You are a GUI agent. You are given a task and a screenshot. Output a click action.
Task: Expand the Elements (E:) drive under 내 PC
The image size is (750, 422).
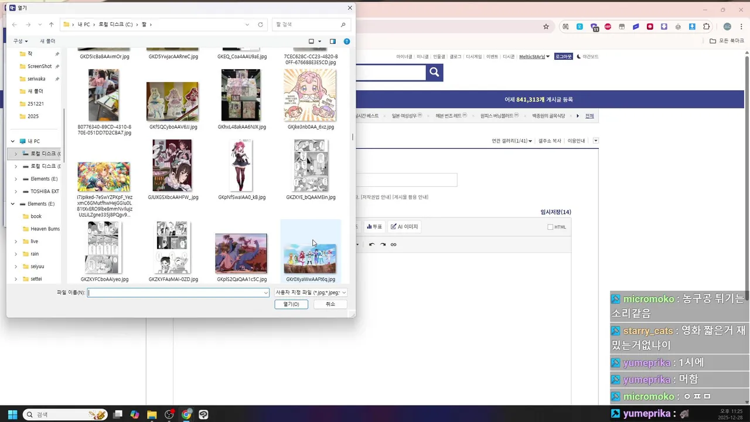16,179
